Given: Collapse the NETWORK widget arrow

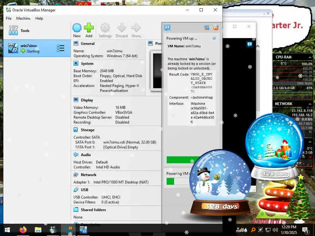Looking at the screenshot, I should [310, 104].
